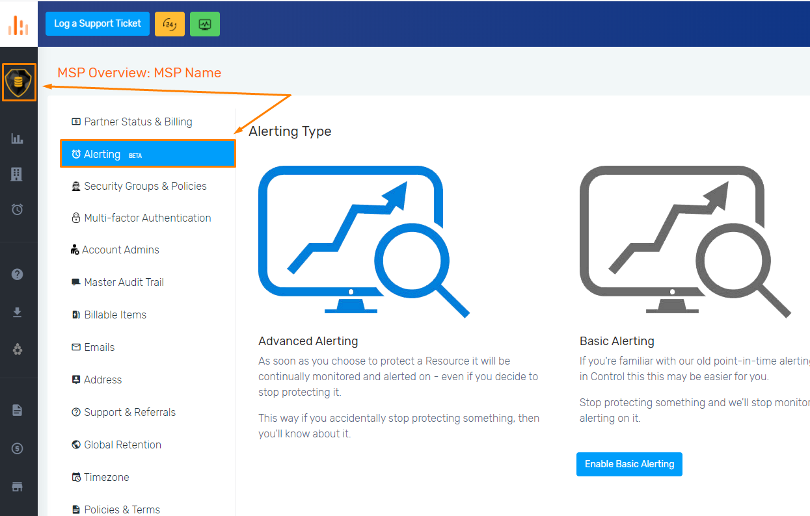This screenshot has height=516, width=810.
Task: Click the Basic Alerting heading
Action: (x=617, y=341)
